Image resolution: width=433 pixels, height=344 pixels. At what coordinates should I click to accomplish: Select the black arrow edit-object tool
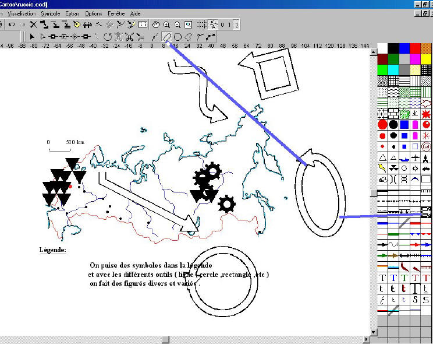pos(32,37)
